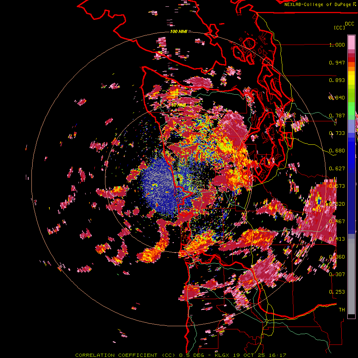Click the 0.787 legend value
Image resolution: width=358 pixels, height=358 pixels.
point(337,115)
